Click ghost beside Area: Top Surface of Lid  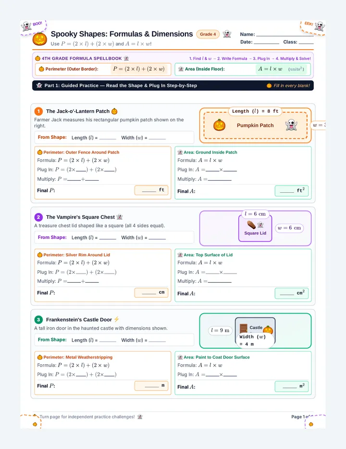click(x=180, y=255)
